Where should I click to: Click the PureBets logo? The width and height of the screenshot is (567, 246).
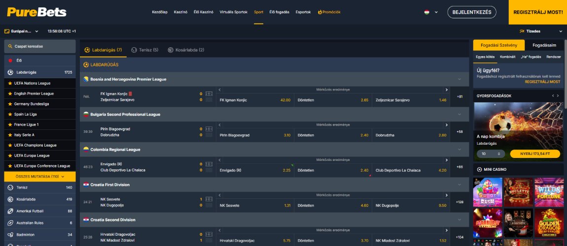(37, 12)
